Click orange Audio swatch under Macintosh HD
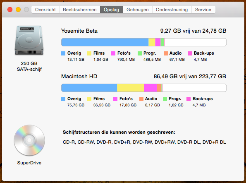The image size is (246, 183). (141, 99)
